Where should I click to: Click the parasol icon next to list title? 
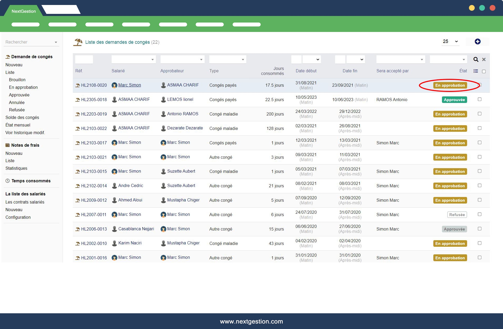coord(78,42)
